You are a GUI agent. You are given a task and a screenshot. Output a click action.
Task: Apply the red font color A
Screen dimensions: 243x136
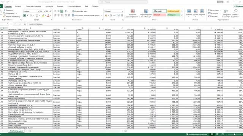[48, 15]
